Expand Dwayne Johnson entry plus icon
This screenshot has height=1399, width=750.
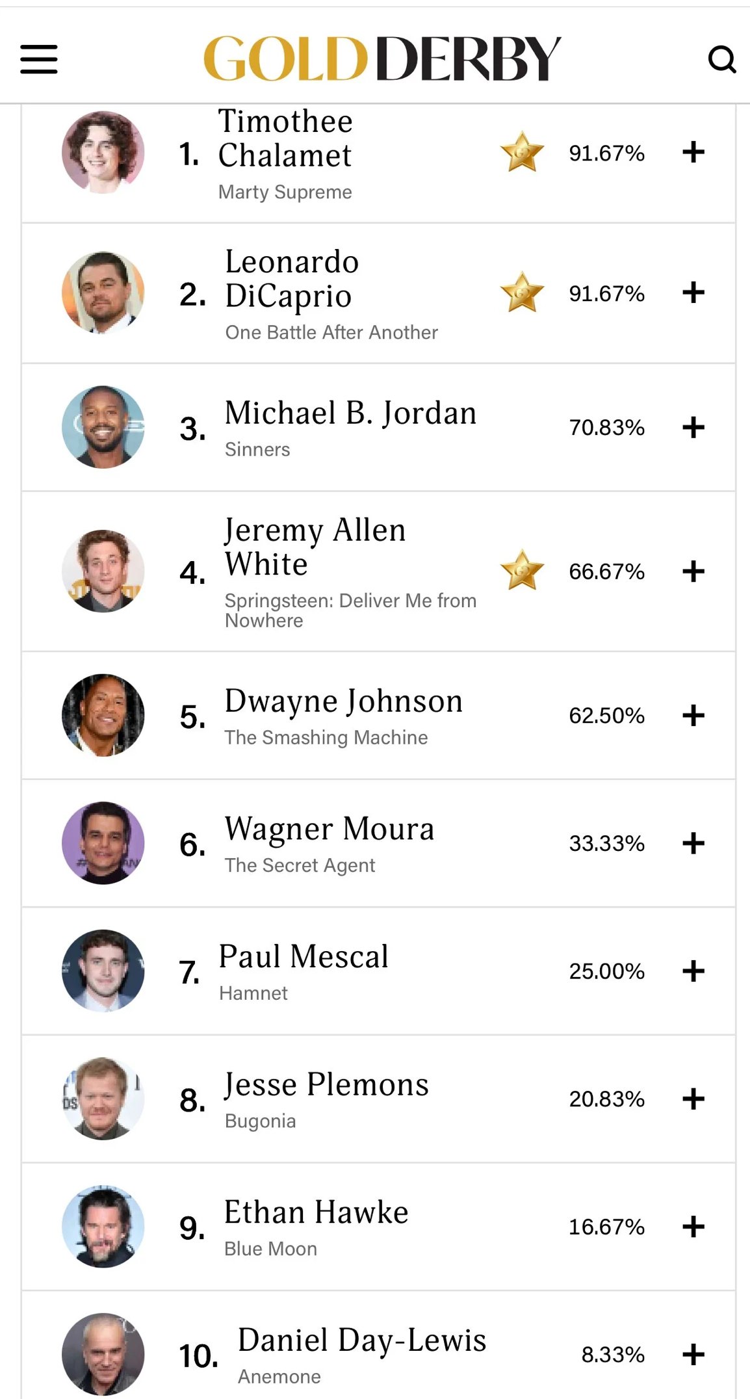point(693,715)
